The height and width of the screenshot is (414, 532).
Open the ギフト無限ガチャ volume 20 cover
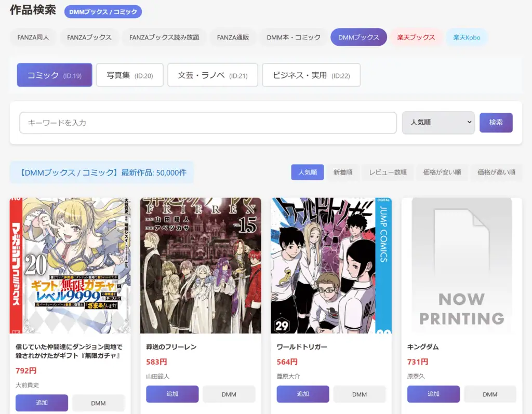(70, 266)
